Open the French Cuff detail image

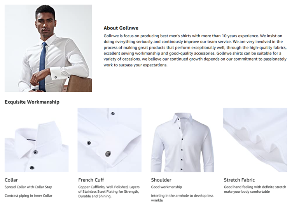pos(110,140)
